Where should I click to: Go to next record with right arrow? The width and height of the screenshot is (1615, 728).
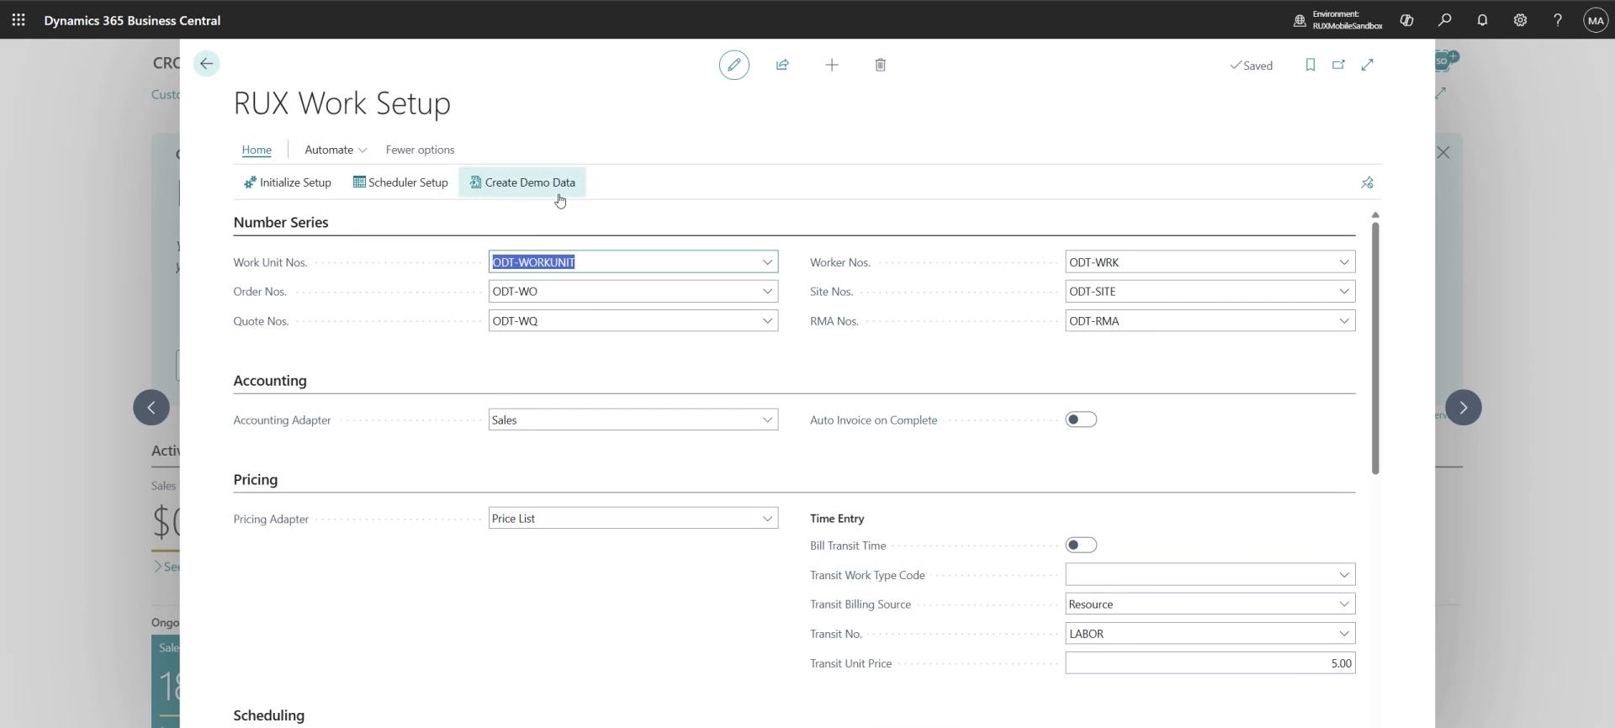click(x=1463, y=408)
